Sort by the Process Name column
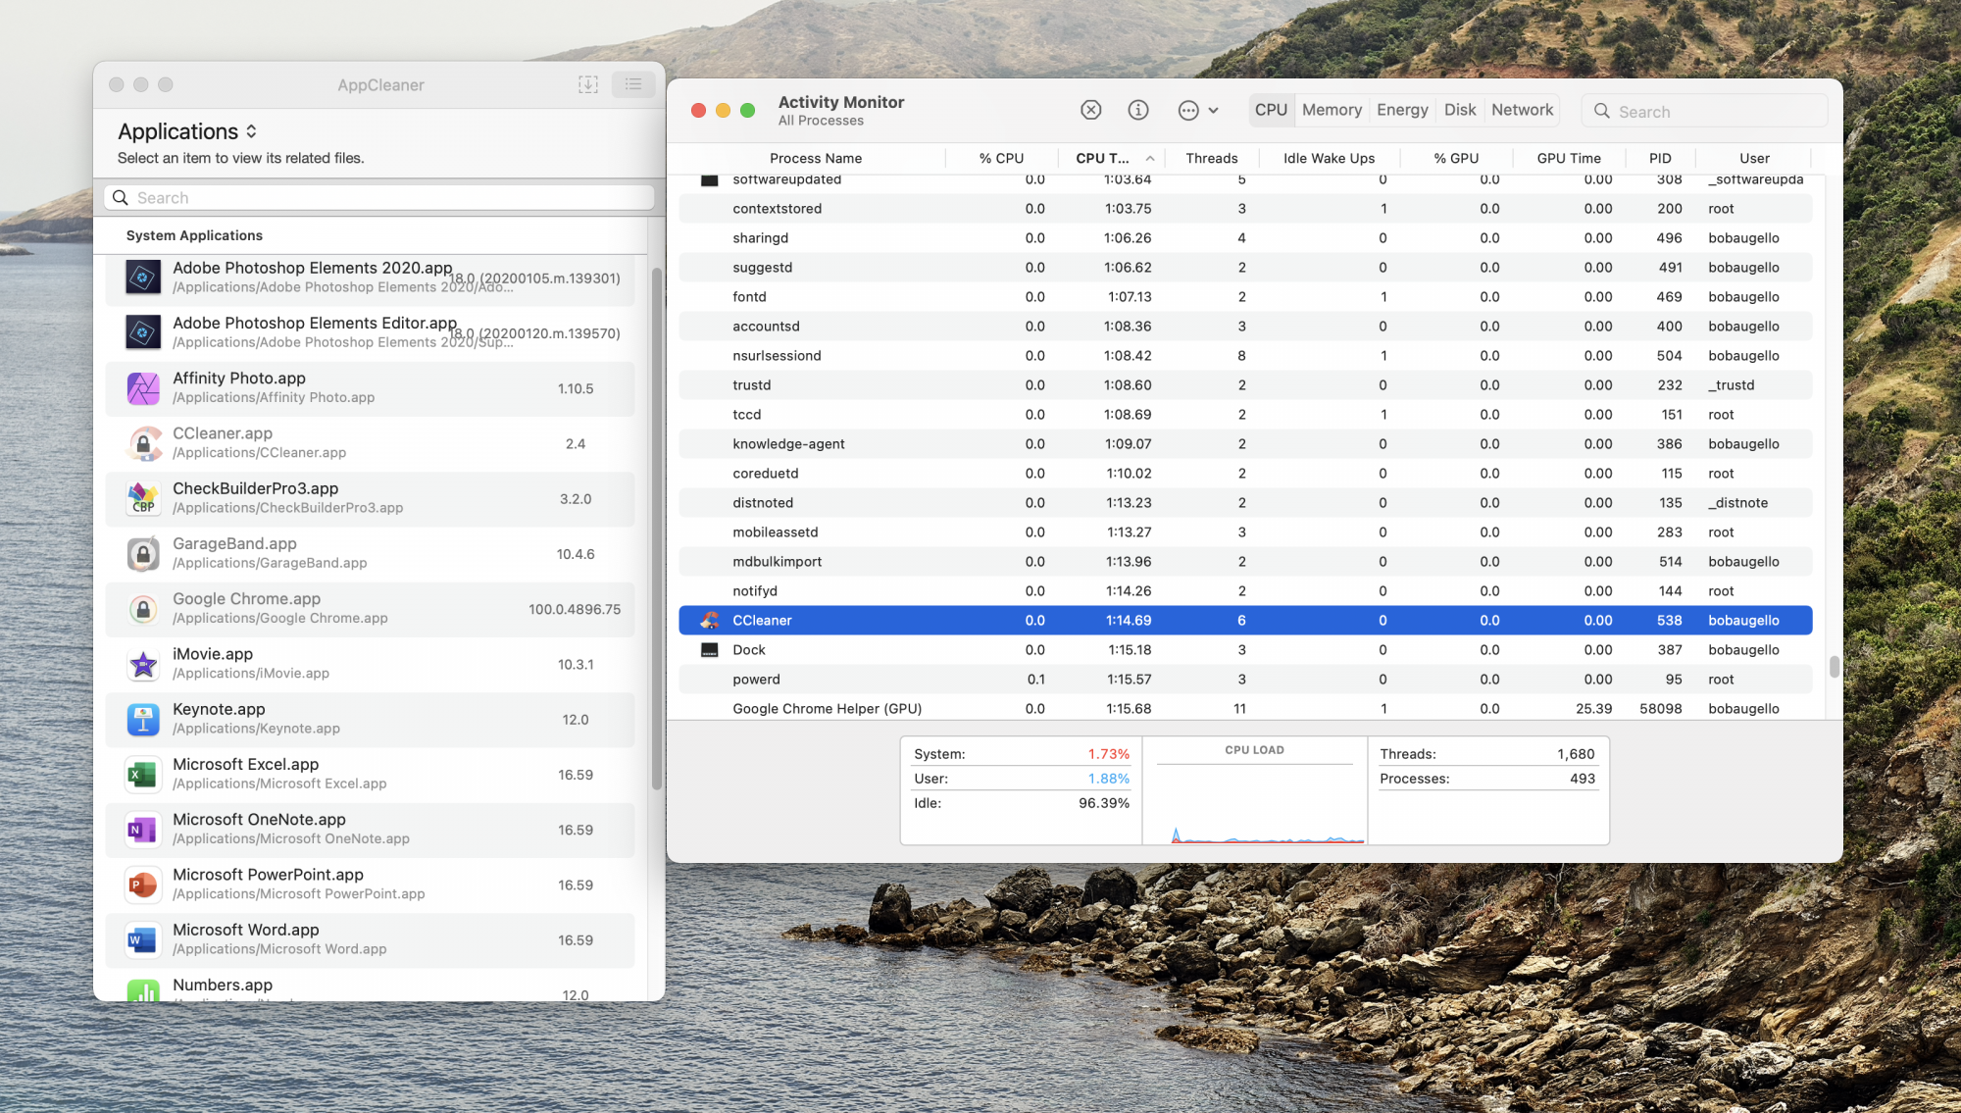The width and height of the screenshot is (1961, 1113). pyautogui.click(x=816, y=158)
